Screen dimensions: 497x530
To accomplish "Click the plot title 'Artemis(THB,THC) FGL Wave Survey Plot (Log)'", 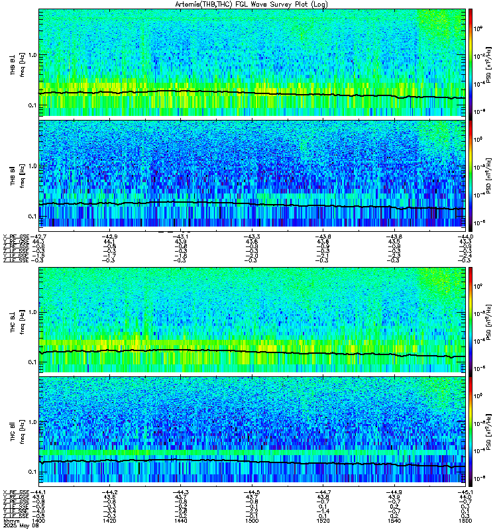I will tap(251, 5).
